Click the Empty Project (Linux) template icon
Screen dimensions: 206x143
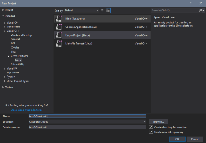tap(58, 35)
